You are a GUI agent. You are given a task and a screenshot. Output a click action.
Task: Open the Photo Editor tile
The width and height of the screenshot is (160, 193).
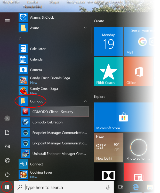tap(139, 147)
